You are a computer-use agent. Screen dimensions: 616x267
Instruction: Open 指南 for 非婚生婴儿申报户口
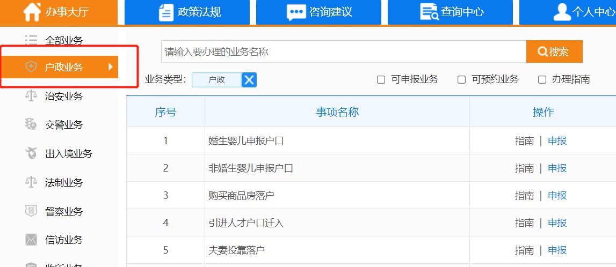tap(525, 168)
